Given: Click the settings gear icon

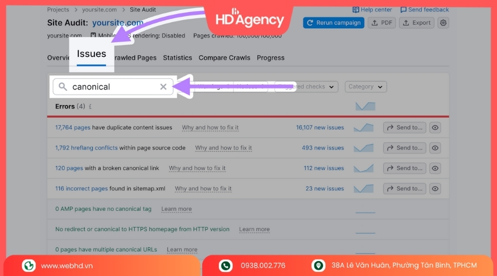Looking at the screenshot, I should 443,23.
